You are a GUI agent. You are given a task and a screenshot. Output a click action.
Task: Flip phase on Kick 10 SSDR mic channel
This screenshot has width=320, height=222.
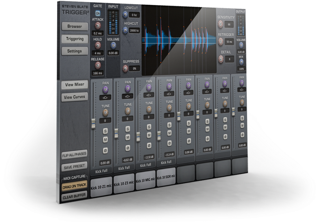169,143
